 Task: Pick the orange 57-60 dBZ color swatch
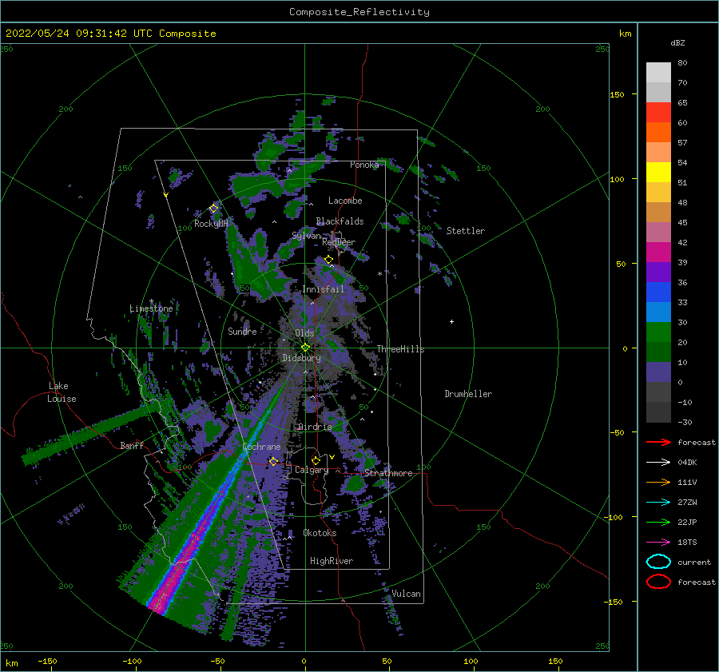658,132
